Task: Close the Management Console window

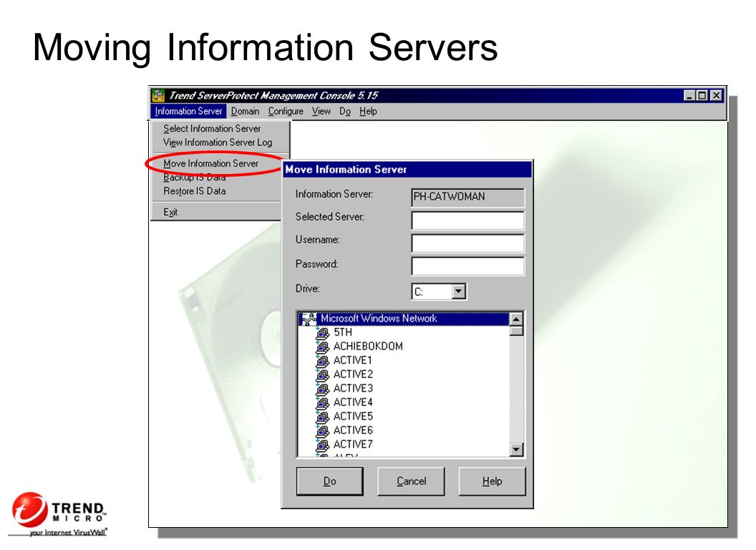Action: pyautogui.click(x=717, y=95)
